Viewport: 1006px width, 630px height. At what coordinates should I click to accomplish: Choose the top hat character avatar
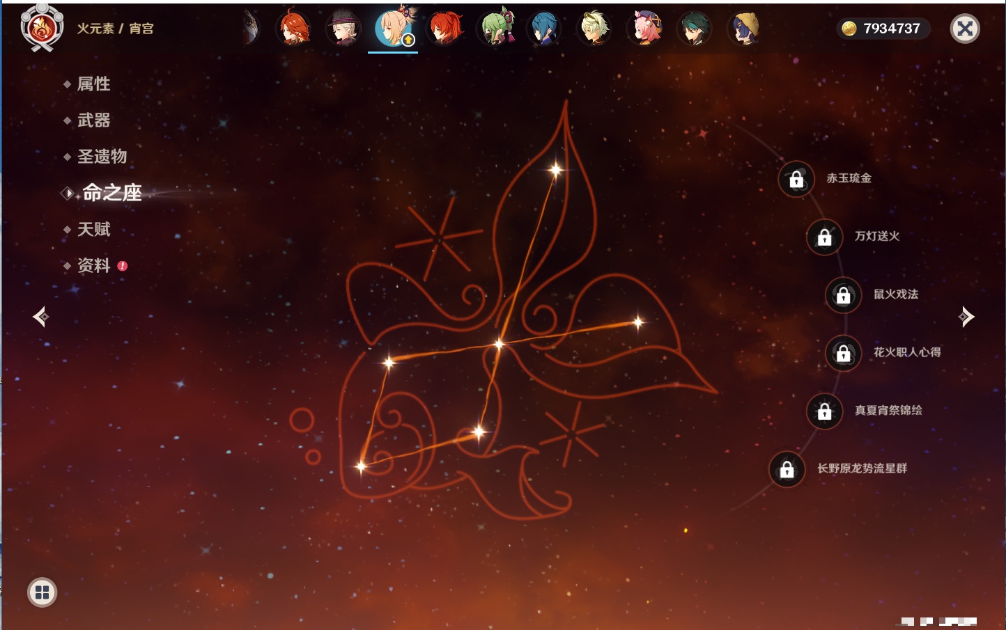[x=343, y=29]
